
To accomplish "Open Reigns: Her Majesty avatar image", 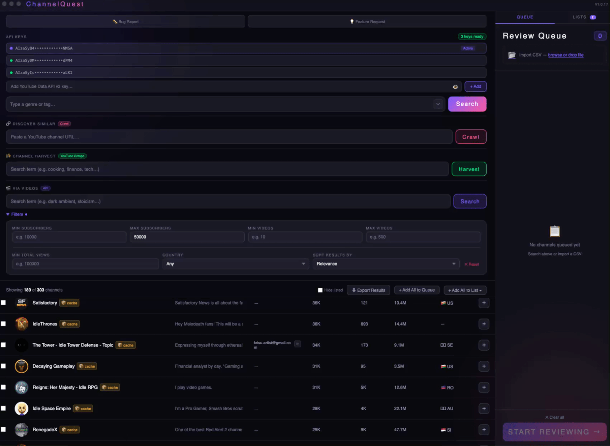I will (x=22, y=388).
